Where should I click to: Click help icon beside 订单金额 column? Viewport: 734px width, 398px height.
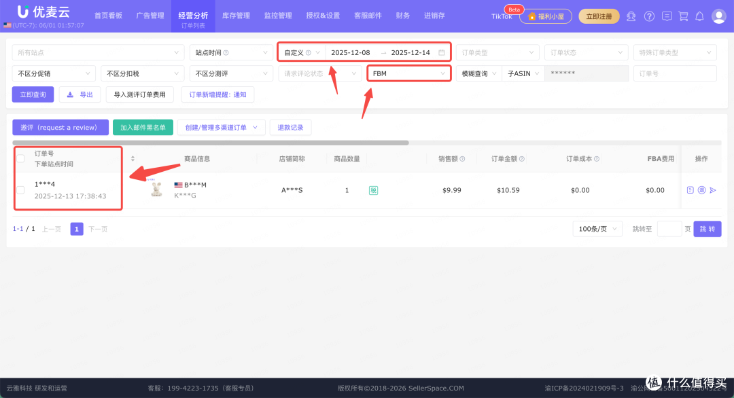click(521, 159)
